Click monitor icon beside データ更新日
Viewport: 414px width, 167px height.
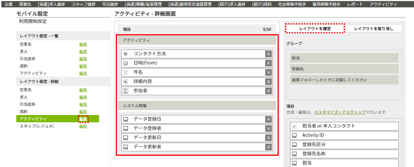tap(126, 137)
